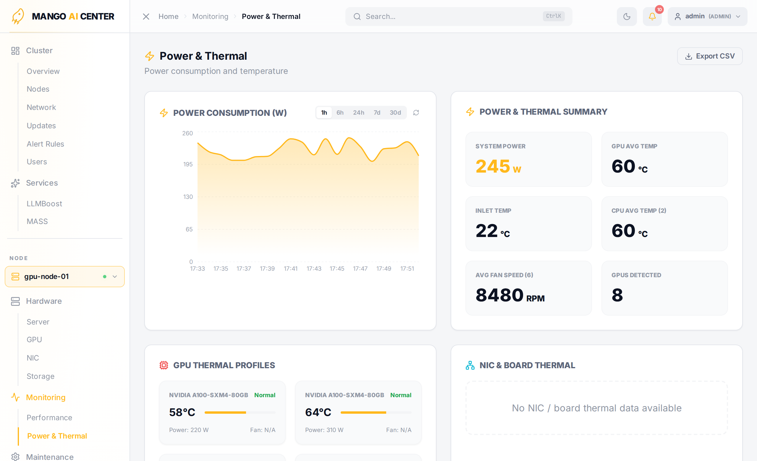
Task: Click the lightning icon beside page title
Action: click(x=150, y=56)
